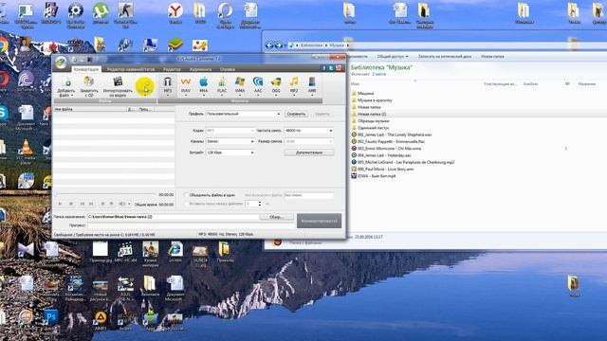Image resolution: width=607 pixels, height=341 pixels.
Task: Open the sample rate 48000 Hz dropdown
Action: point(309,131)
